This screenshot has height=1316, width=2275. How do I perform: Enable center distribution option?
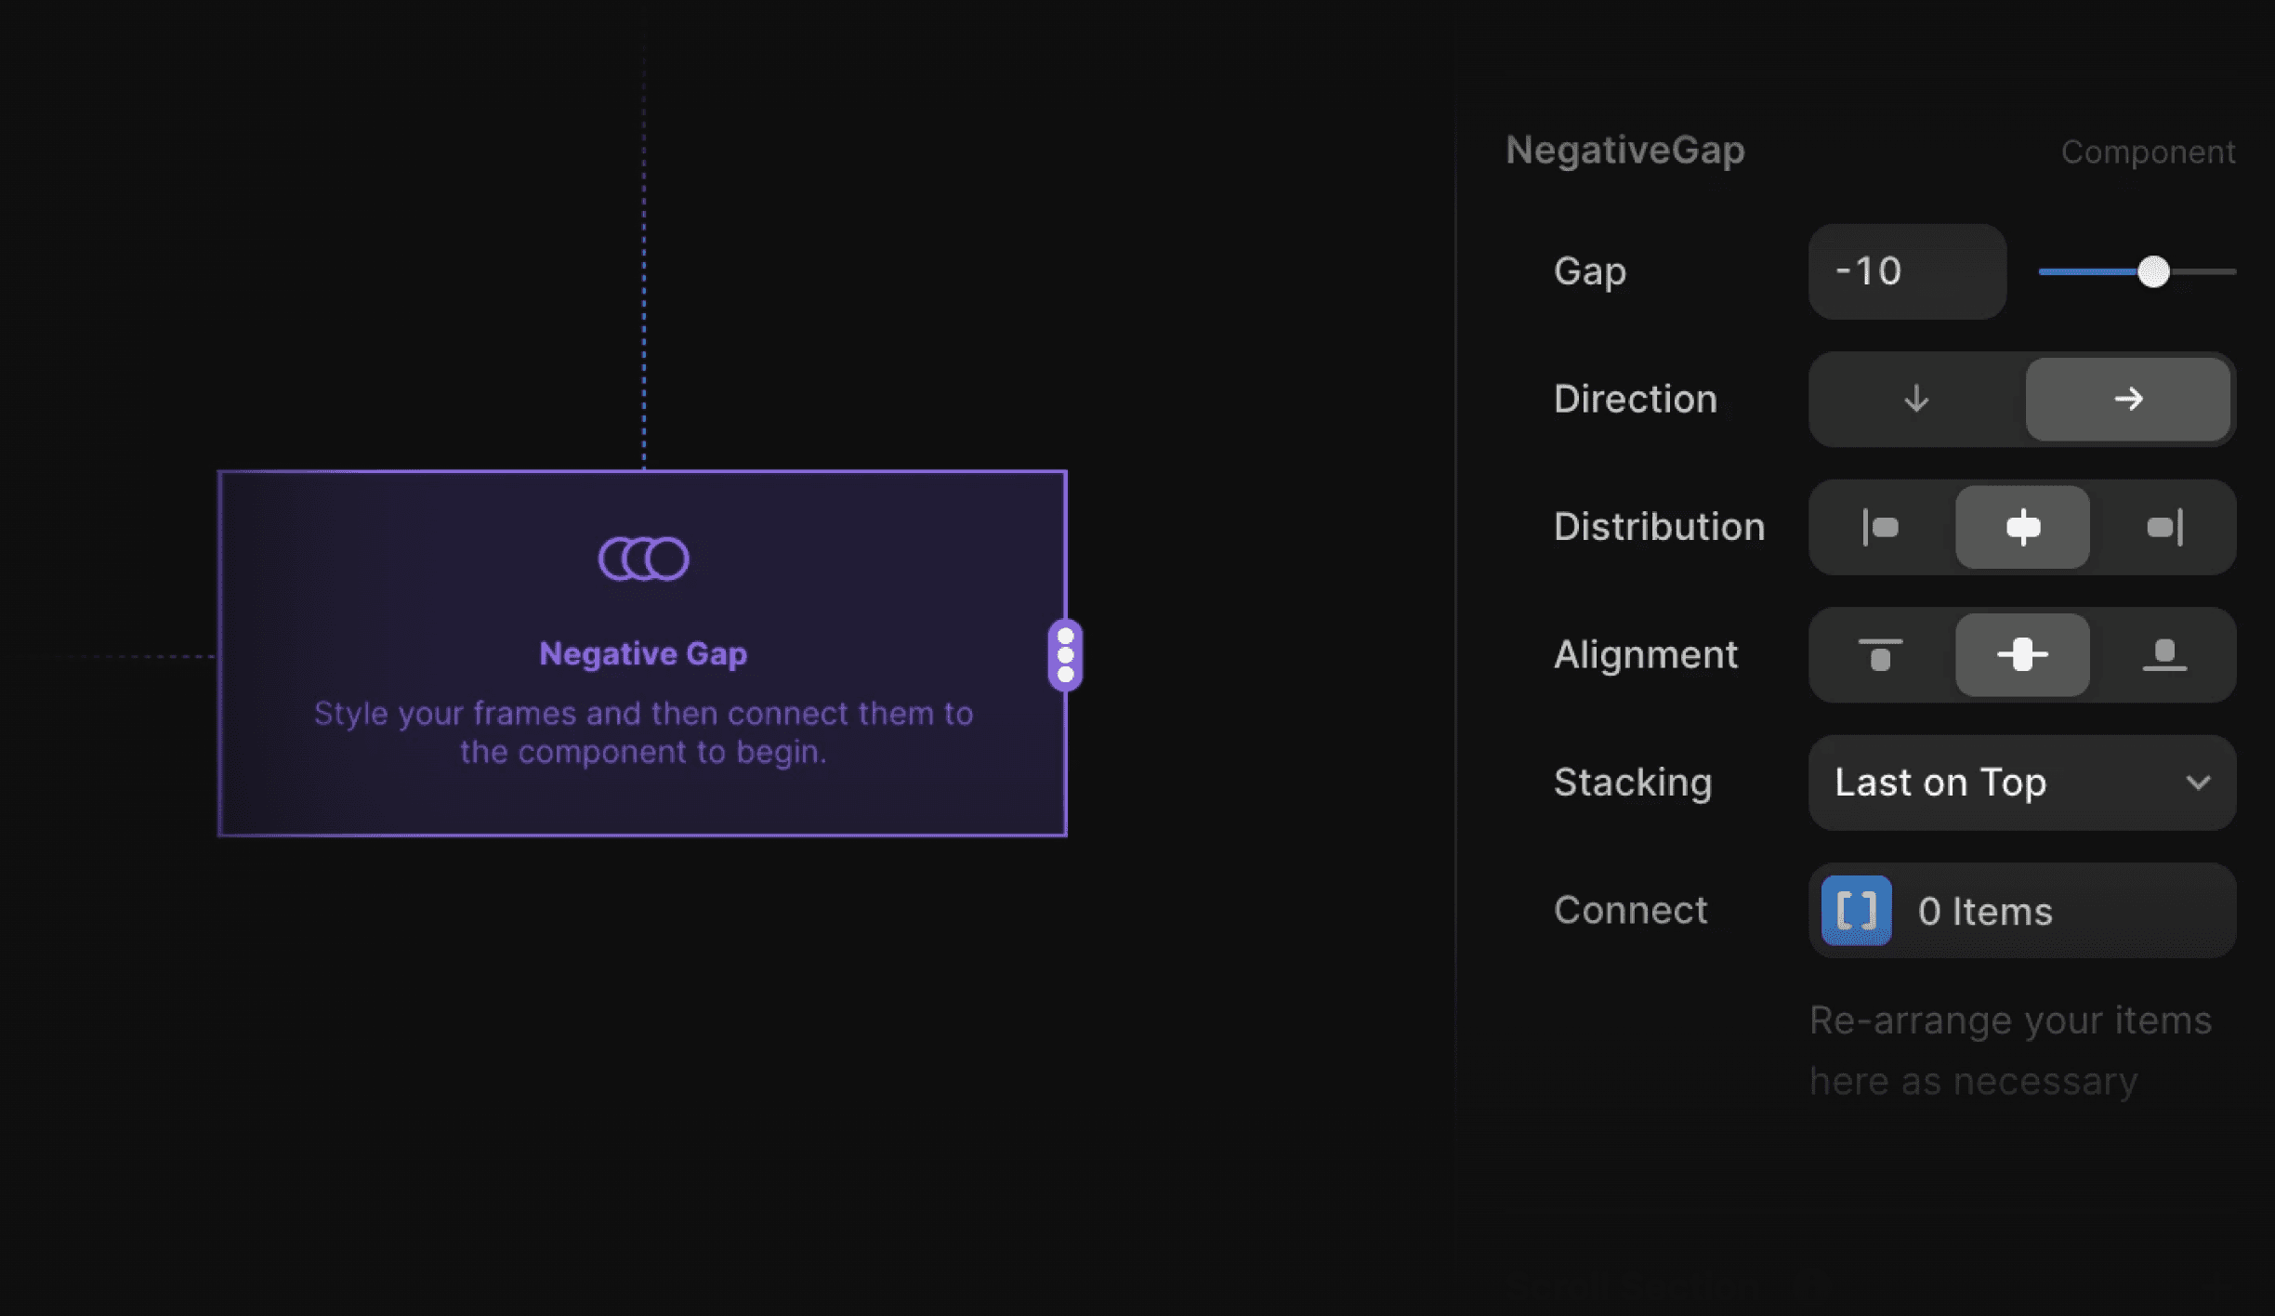pyautogui.click(x=2022, y=527)
